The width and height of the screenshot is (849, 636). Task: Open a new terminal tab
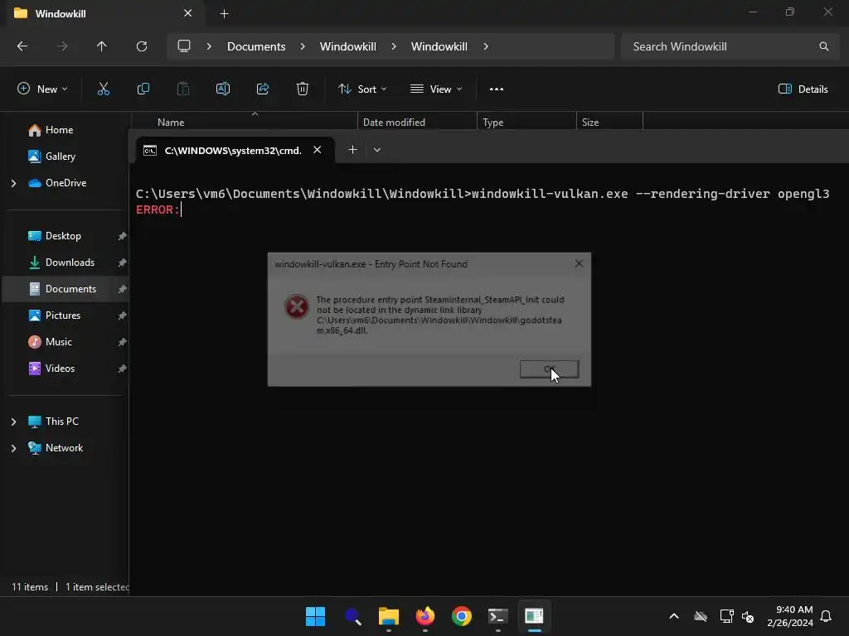point(352,150)
